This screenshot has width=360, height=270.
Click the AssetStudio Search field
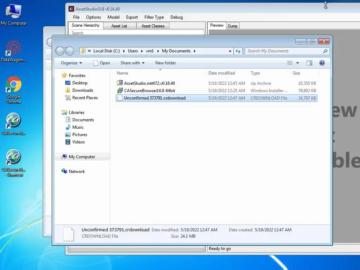137,33
